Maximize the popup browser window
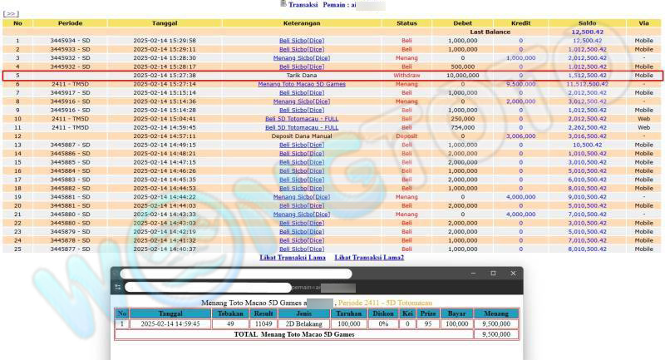665x360 pixels. click(492, 274)
